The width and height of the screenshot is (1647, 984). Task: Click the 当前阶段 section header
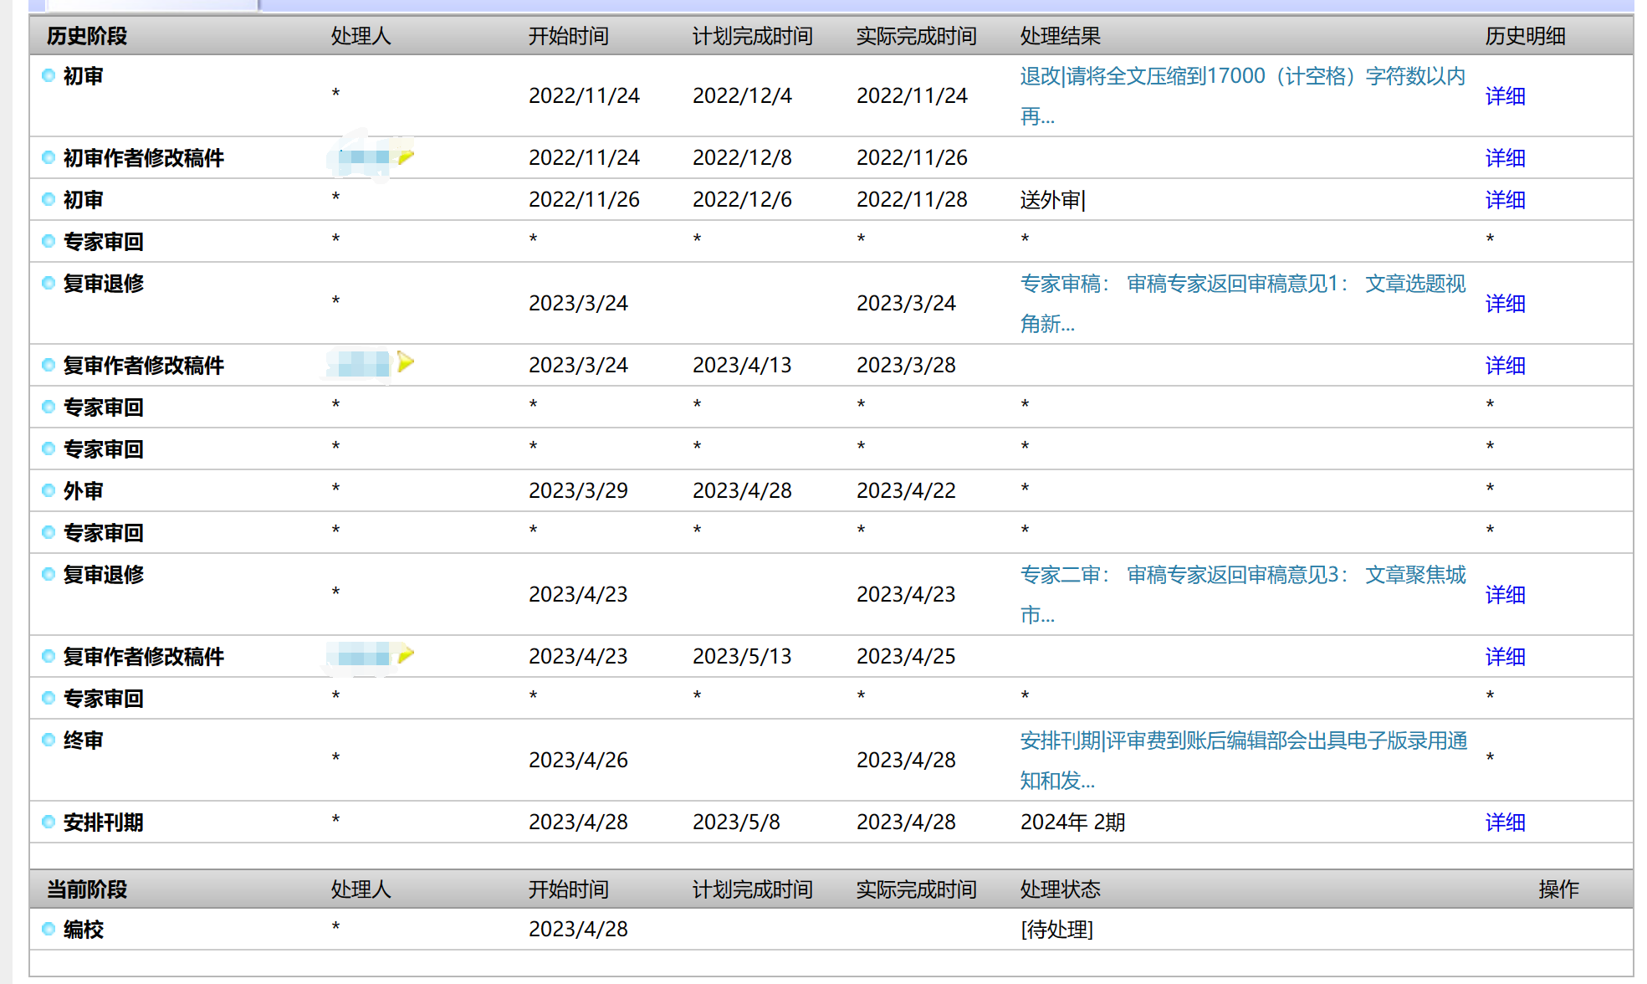pyautogui.click(x=87, y=889)
